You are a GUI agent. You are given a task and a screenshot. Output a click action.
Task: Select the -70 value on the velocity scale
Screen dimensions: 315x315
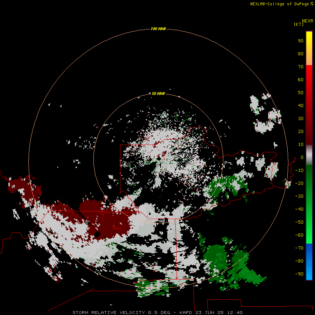pos(299,248)
